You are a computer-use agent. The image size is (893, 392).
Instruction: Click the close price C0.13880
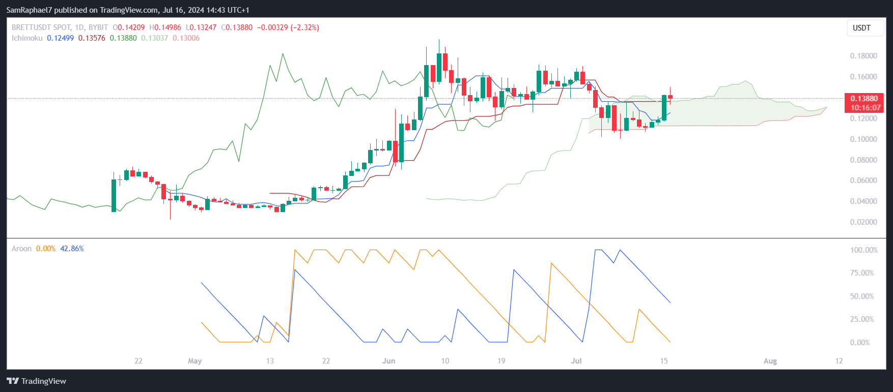pos(237,27)
